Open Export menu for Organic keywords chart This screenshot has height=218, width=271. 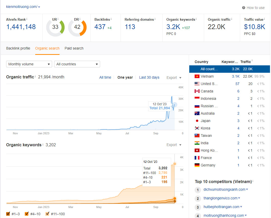click(x=174, y=145)
